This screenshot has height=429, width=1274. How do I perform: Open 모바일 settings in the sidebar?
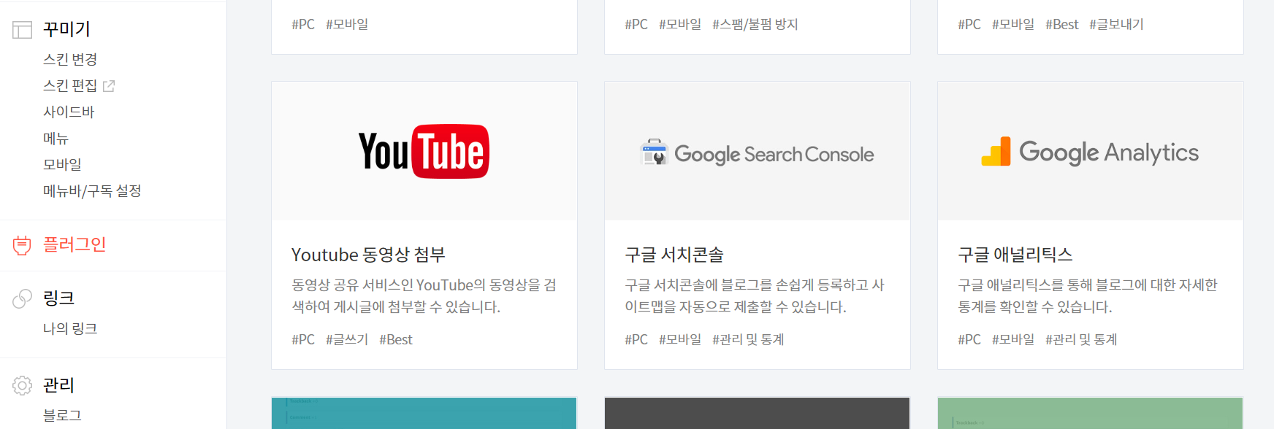click(x=62, y=165)
